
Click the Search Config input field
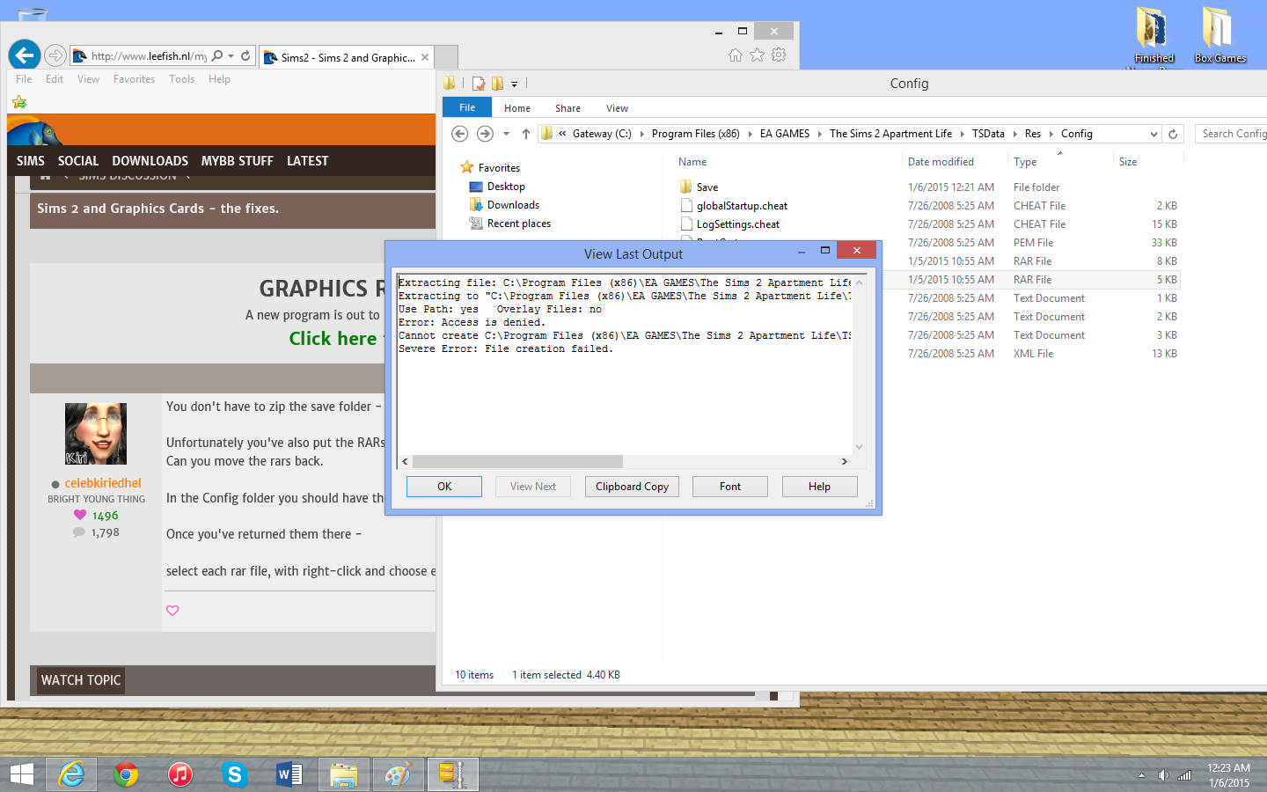click(x=1232, y=134)
